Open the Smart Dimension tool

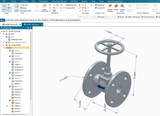coord(44,8)
